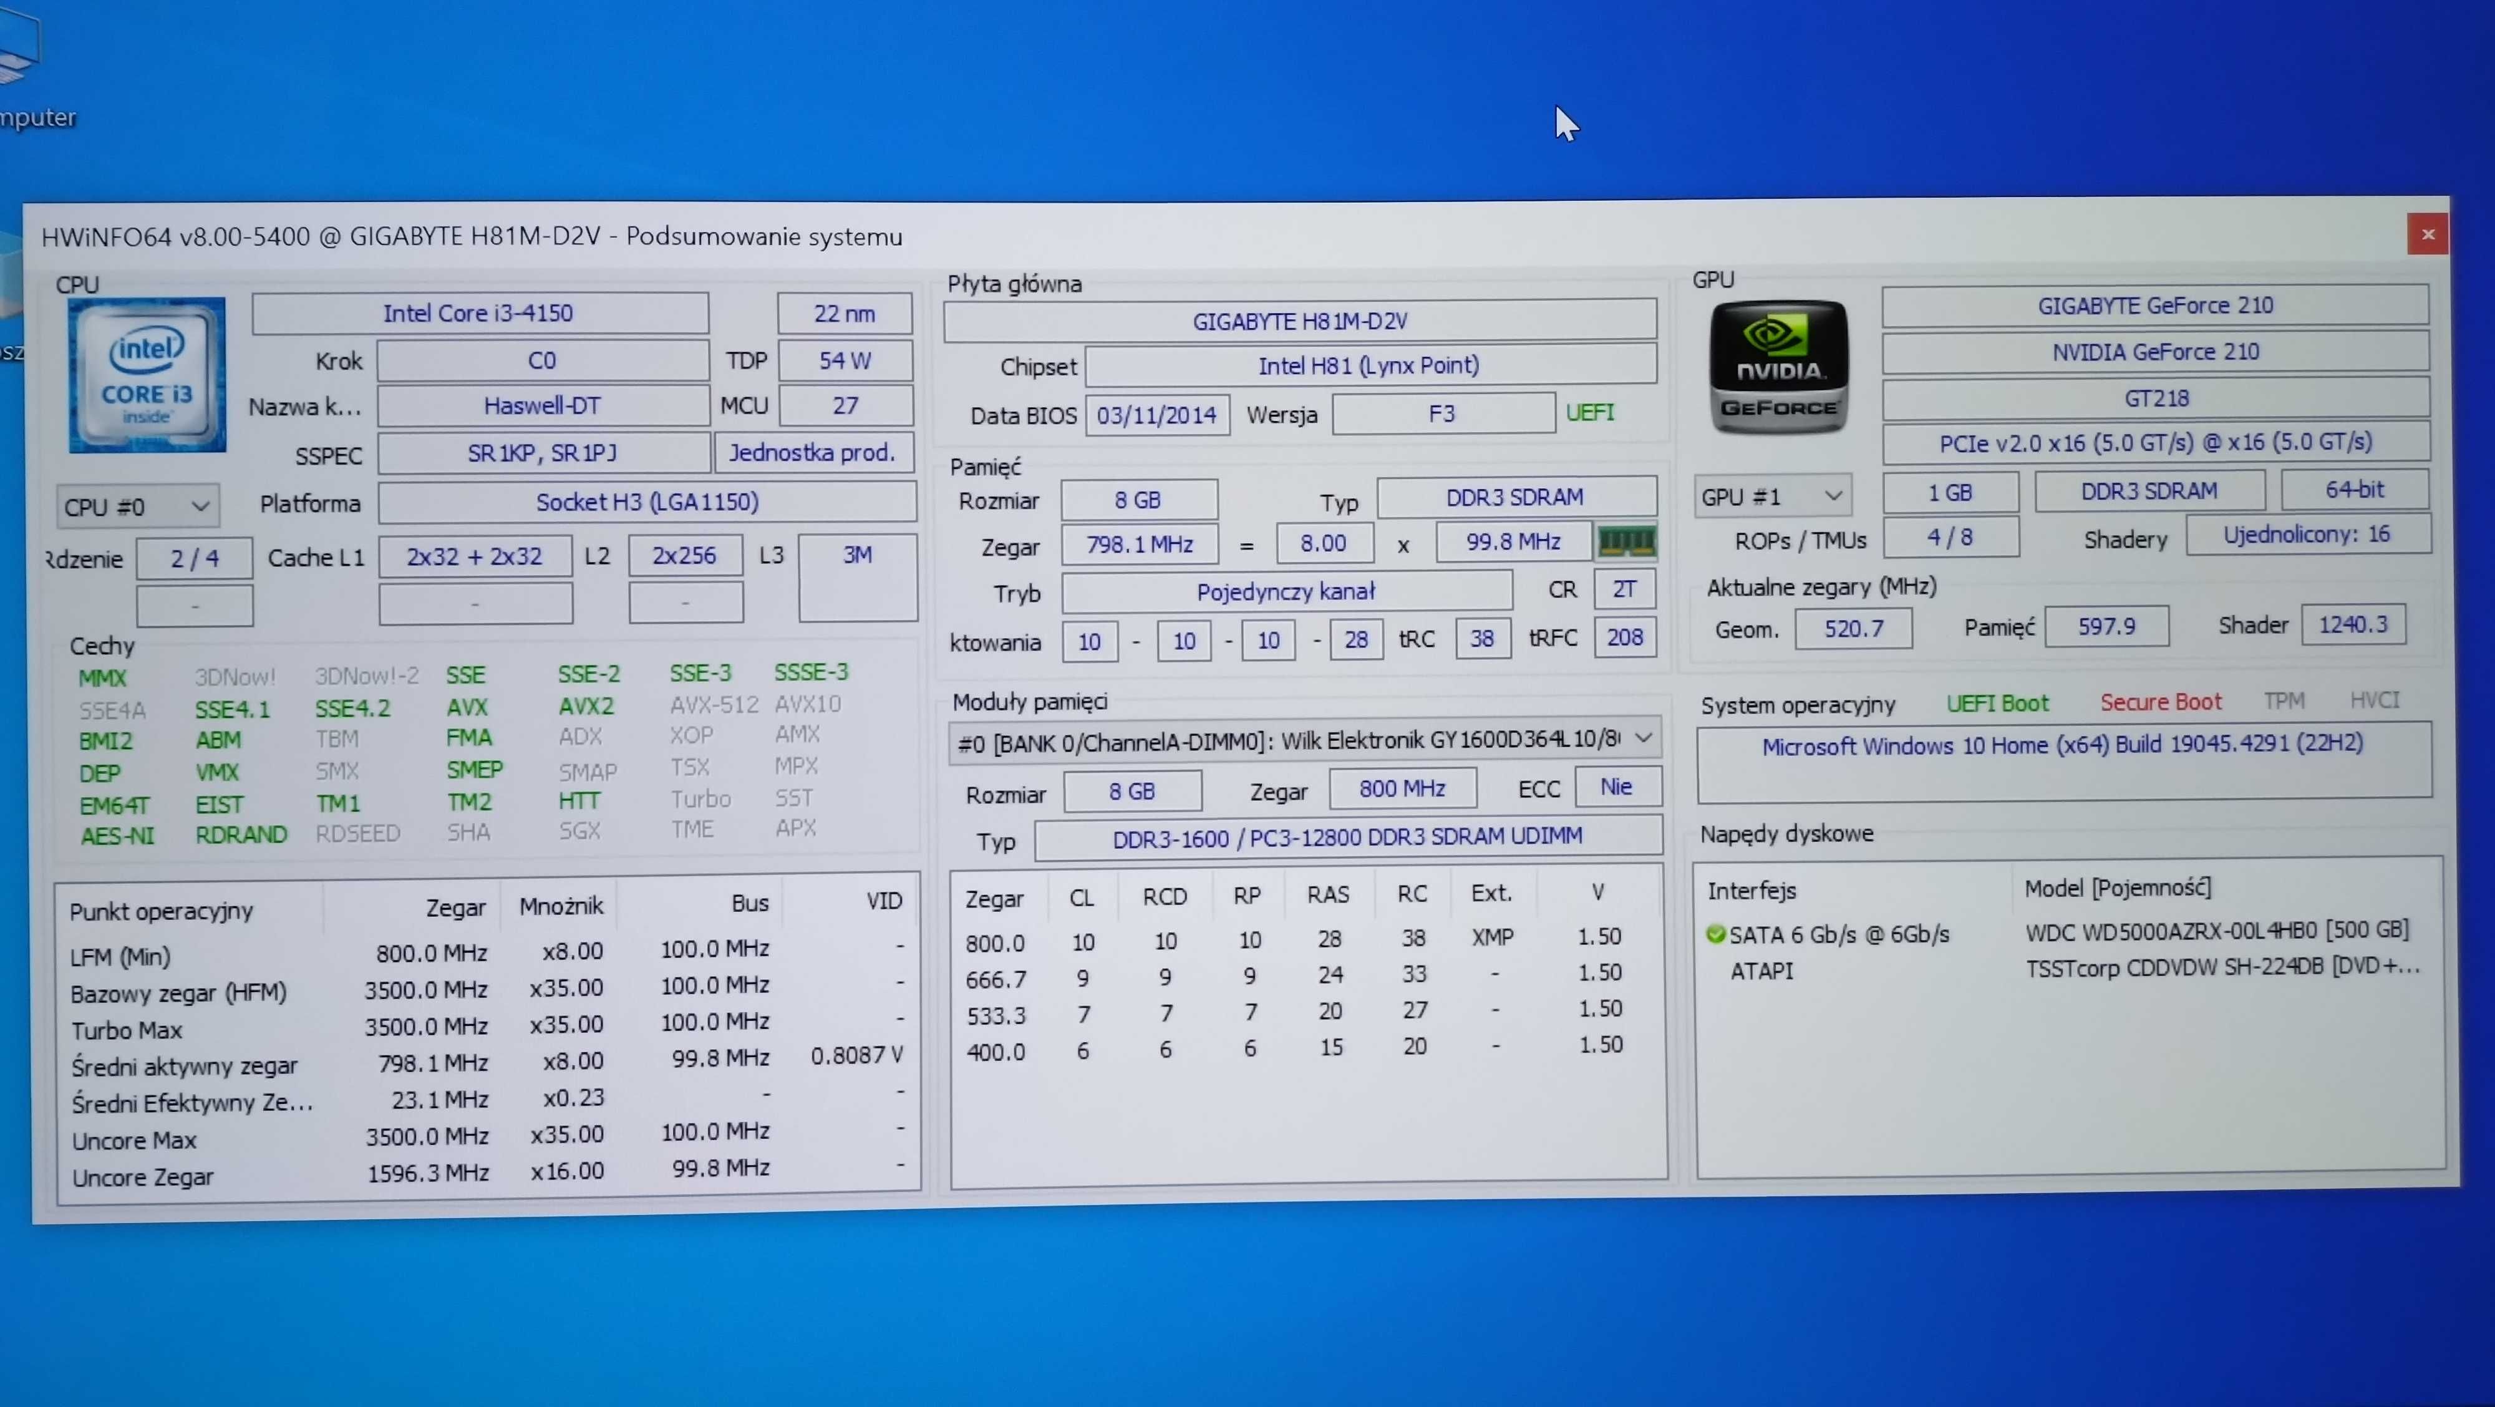Click the NVIDIA GeForce logo image

pyautogui.click(x=1778, y=366)
